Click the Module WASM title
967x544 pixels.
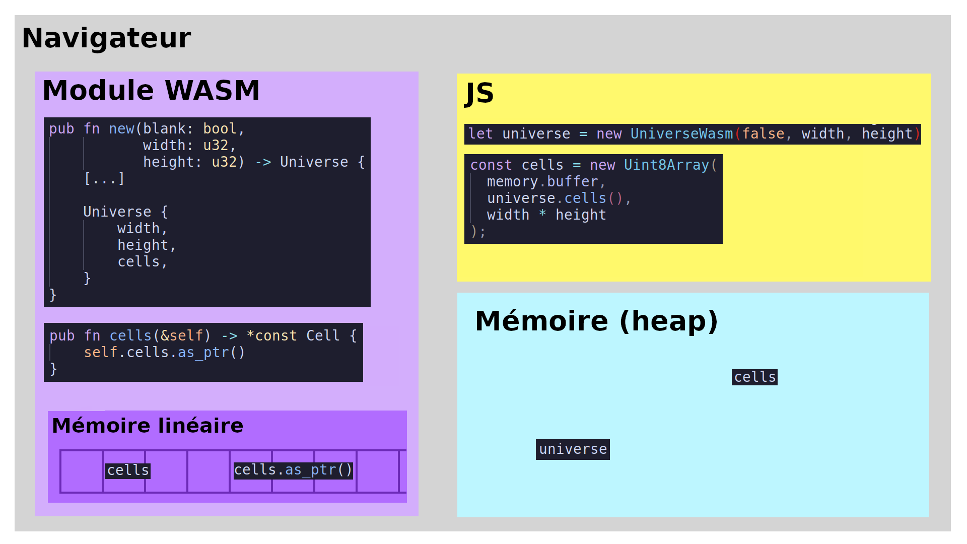(151, 91)
